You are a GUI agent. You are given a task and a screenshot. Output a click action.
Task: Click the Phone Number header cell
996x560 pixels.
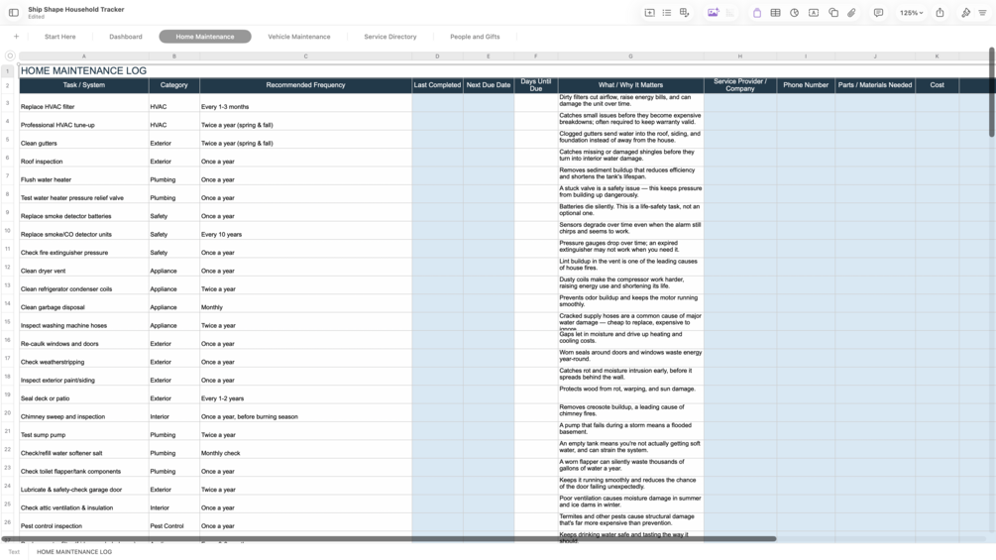point(806,85)
